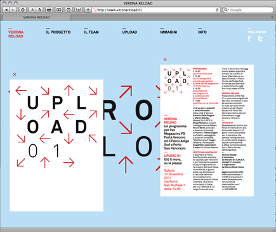276x232 pixels.
Task: Click the print page toolbar icon
Action: pos(49,10)
